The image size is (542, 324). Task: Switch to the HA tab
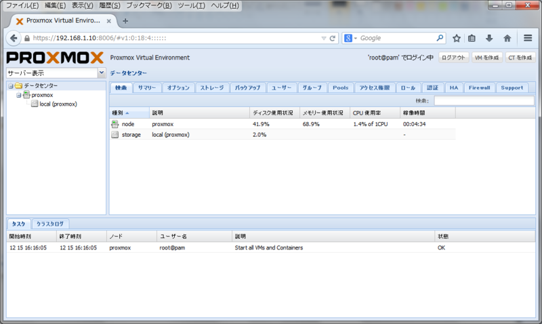(454, 88)
